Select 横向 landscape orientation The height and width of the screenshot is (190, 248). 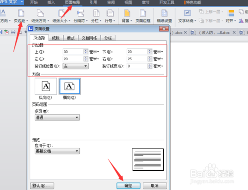pyautogui.click(x=69, y=86)
